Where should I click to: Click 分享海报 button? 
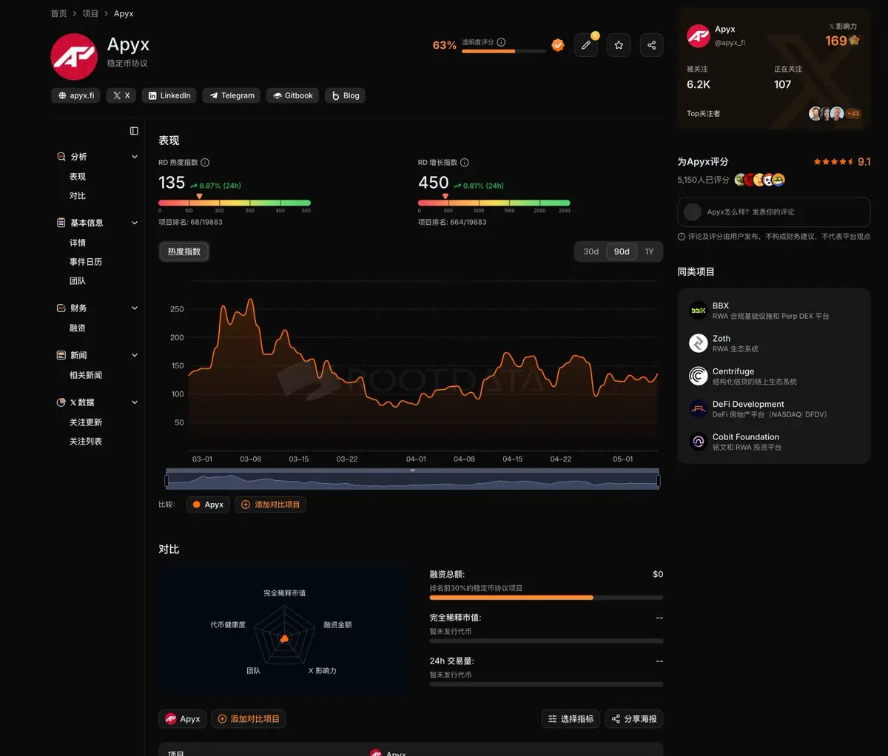(634, 719)
